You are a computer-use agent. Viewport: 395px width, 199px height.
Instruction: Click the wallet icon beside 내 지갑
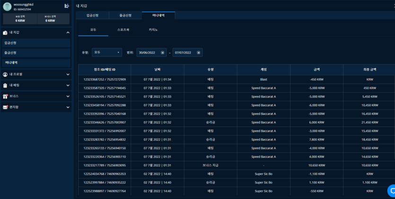pyautogui.click(x=5, y=33)
